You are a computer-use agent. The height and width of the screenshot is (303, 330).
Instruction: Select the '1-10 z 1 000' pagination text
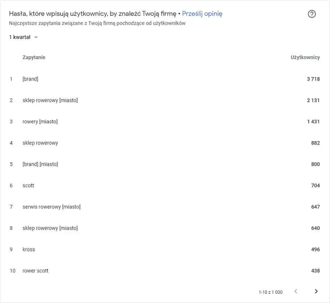coord(271,292)
